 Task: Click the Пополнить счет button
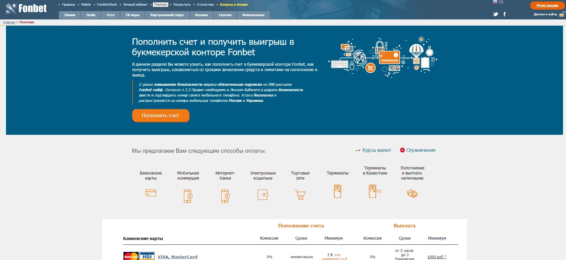pyautogui.click(x=161, y=115)
